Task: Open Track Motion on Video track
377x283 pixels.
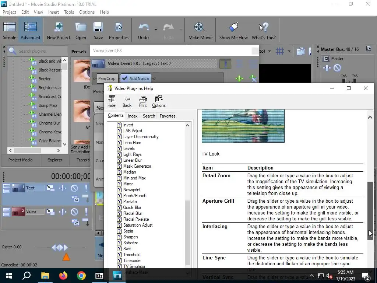Action: tap(50, 212)
